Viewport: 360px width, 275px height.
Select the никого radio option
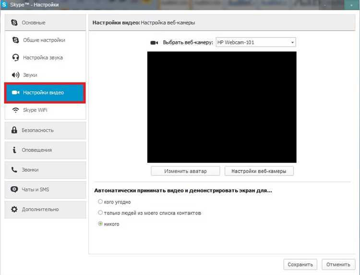(x=100, y=224)
